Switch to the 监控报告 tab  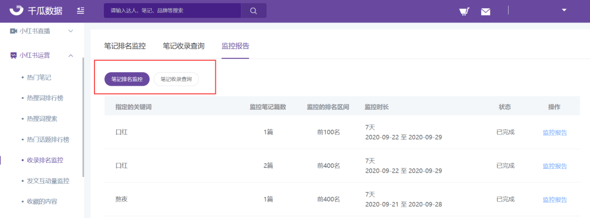pyautogui.click(x=235, y=46)
